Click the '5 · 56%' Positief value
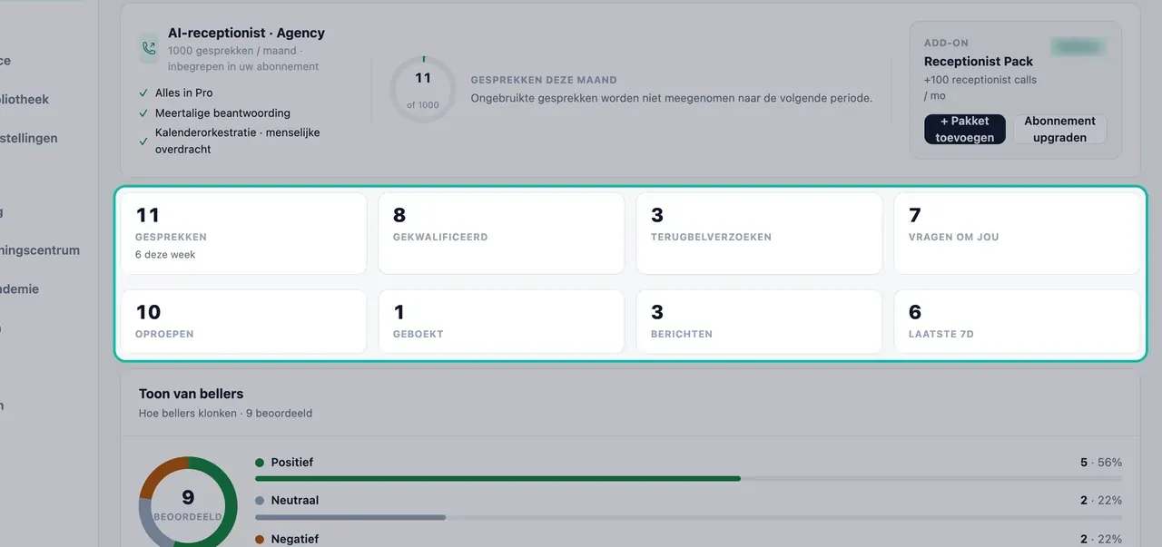 (1101, 463)
